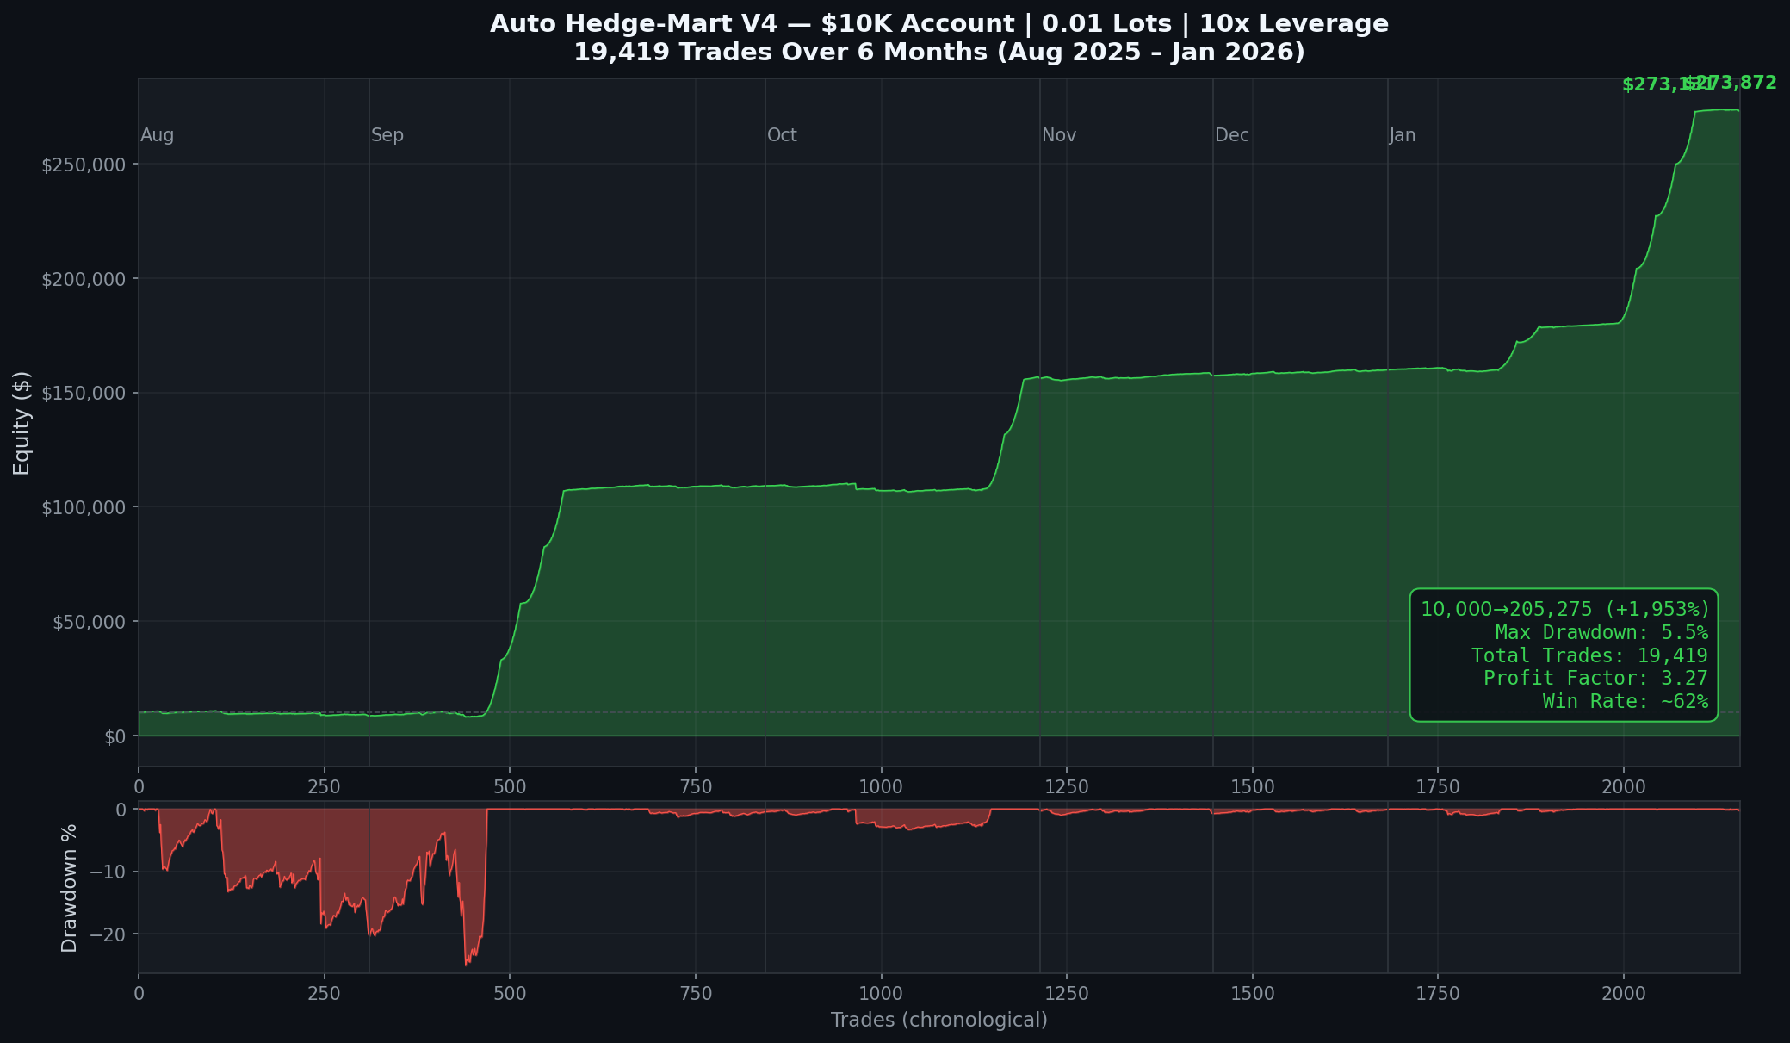Click the Dec month marker label
Screen dimensions: 1790x1043
coord(1231,135)
